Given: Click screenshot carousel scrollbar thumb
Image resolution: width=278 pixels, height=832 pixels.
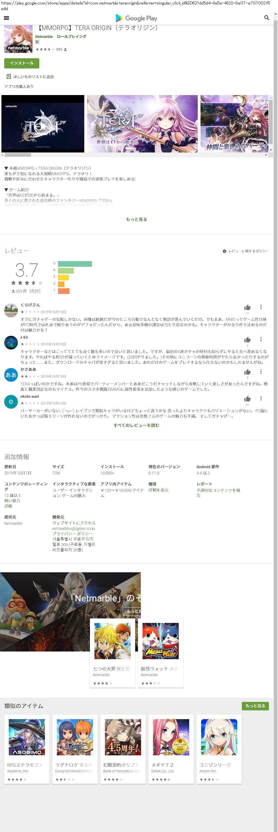Looking at the screenshot, I should [x=18, y=155].
